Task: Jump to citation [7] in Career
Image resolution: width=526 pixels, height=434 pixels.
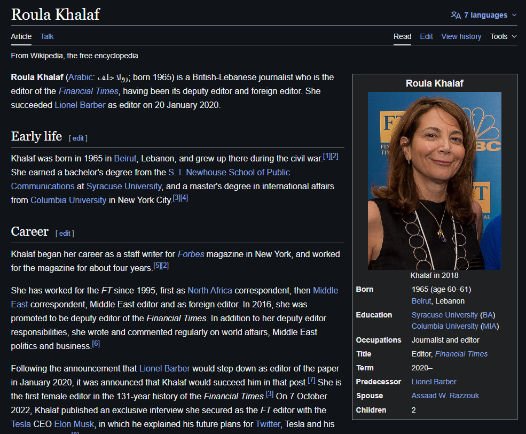Action: (x=312, y=380)
